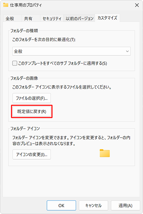Click the 既定値に戻す(R) button
The width and height of the screenshot is (143, 214).
pos(32,111)
